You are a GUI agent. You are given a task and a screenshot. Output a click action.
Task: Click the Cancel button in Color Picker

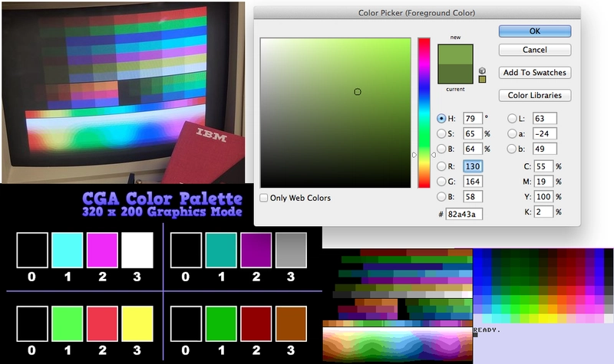534,50
